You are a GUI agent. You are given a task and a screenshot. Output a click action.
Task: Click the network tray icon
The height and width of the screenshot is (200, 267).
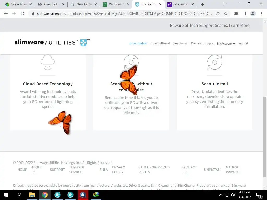(x=227, y=195)
